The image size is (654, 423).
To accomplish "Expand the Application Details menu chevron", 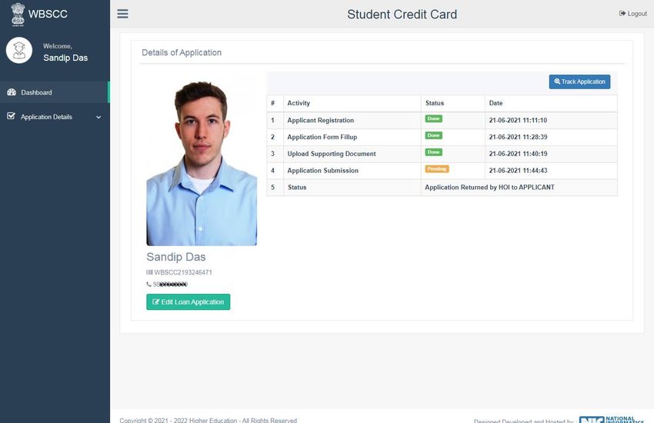I will (x=98, y=118).
